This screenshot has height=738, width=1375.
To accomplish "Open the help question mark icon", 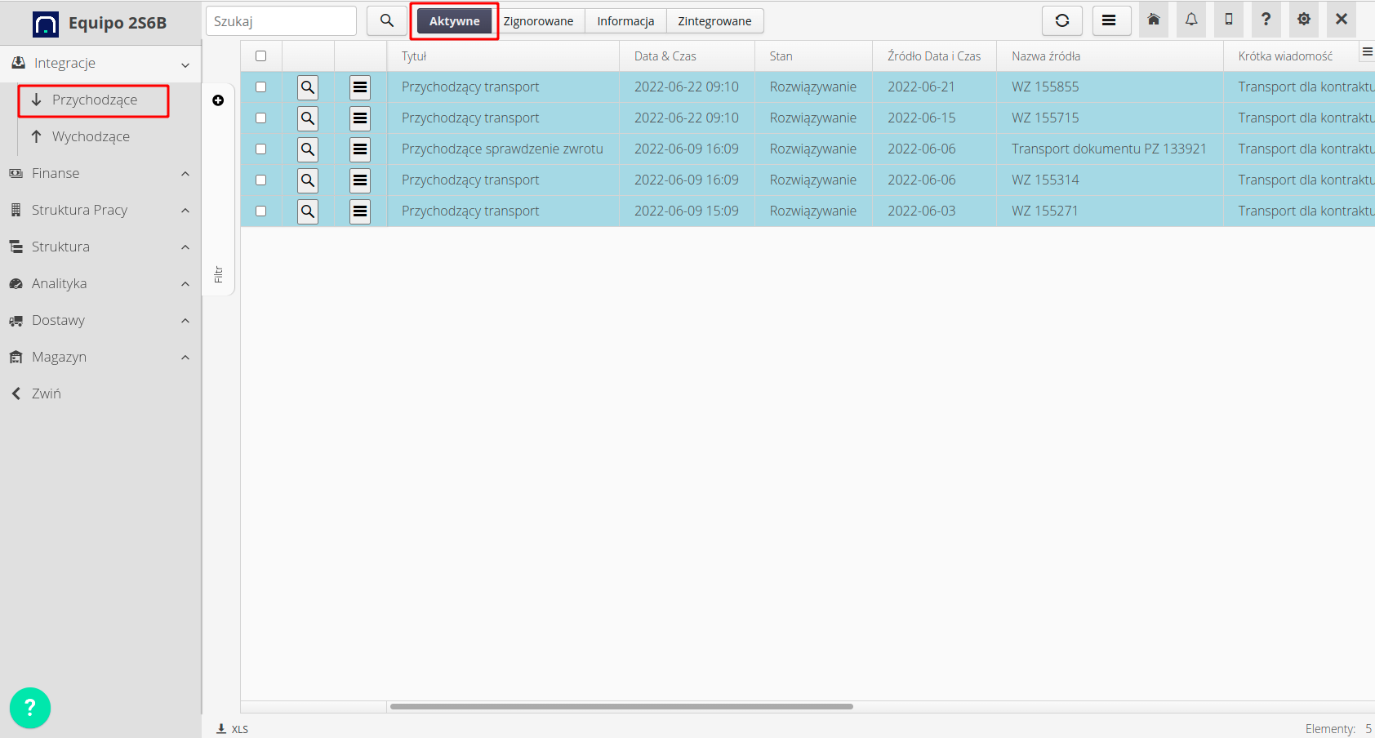I will (x=1266, y=19).
